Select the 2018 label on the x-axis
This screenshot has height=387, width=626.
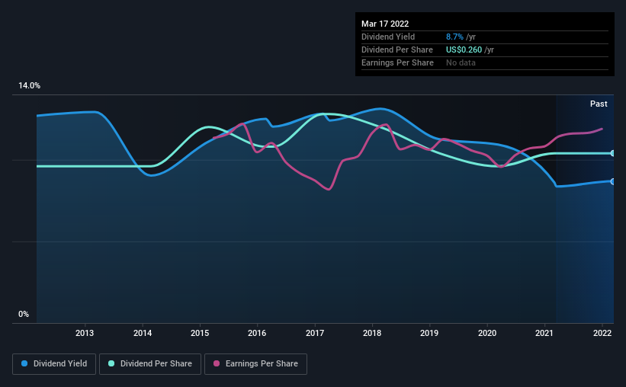[x=372, y=333]
